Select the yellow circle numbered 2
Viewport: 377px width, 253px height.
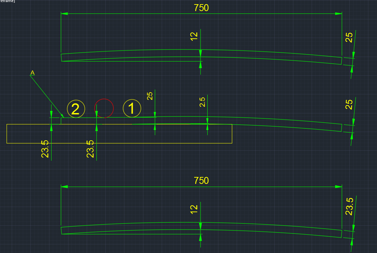coord(76,109)
